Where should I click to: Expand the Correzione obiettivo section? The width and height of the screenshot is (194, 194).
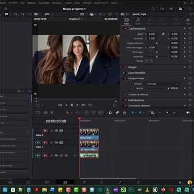(x=140, y=106)
